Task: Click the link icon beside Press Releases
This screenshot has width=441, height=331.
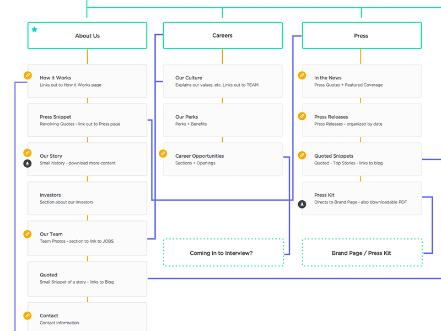Action: click(302, 116)
